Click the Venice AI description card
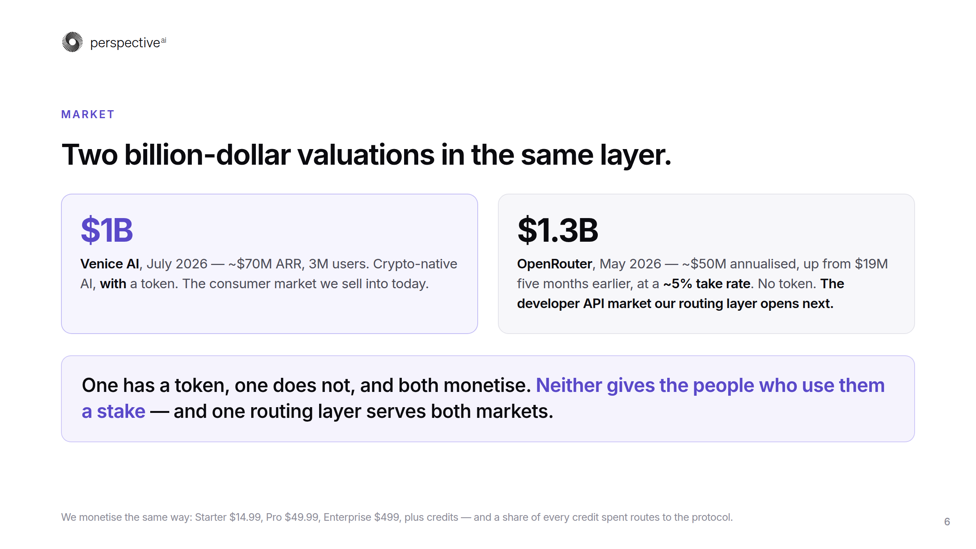Screen dimensions: 976x549 point(270,264)
